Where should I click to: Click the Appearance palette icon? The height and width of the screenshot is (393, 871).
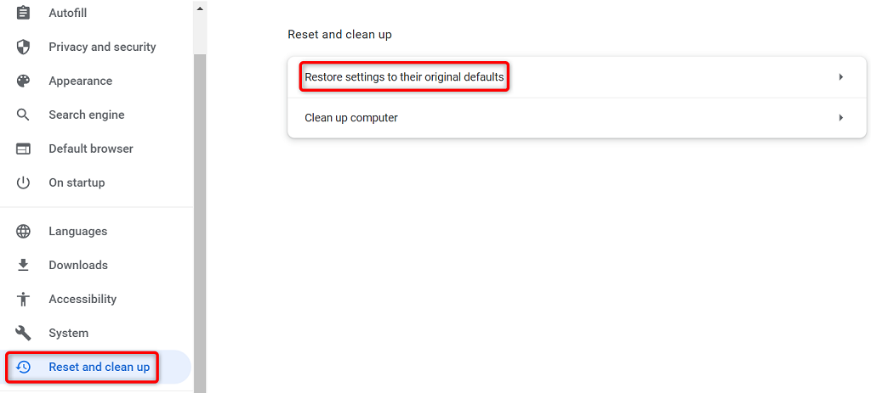click(x=23, y=81)
